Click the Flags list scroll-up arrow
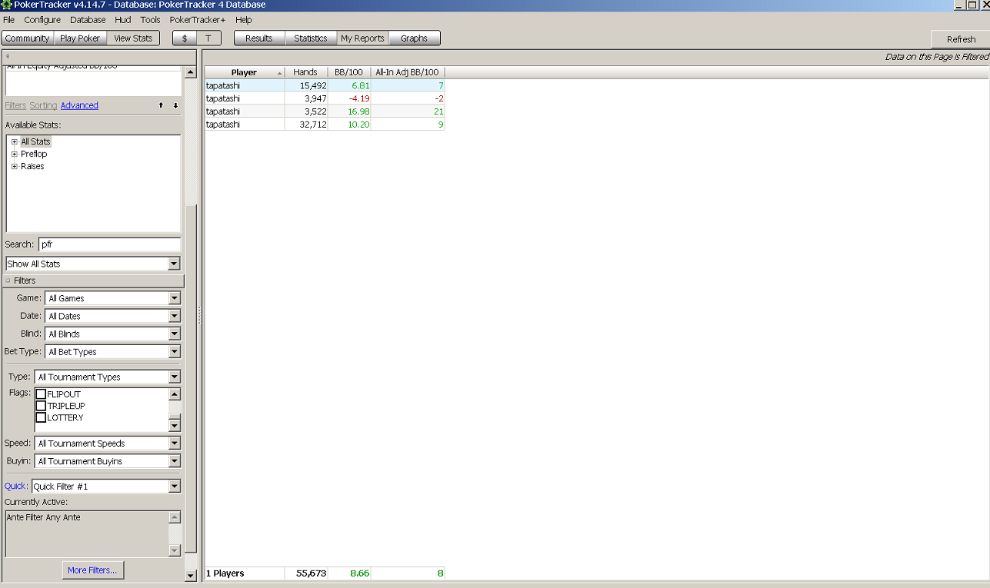 point(175,394)
